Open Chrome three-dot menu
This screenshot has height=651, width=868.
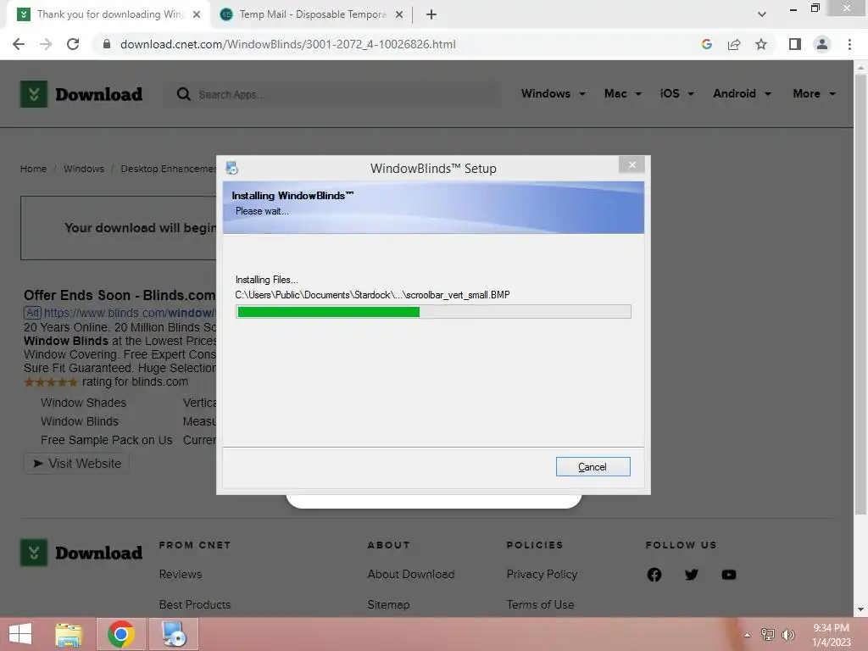(x=849, y=44)
